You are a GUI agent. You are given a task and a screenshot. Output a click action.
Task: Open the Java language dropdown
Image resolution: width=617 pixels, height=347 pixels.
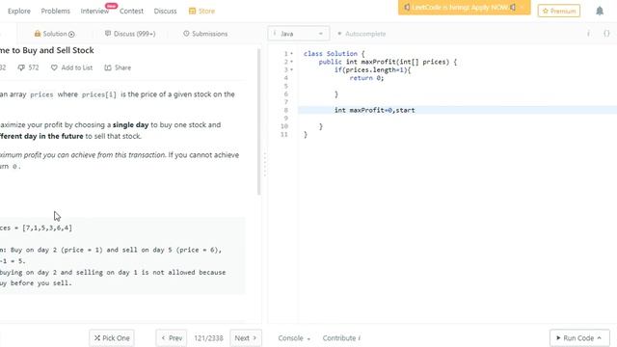point(299,34)
